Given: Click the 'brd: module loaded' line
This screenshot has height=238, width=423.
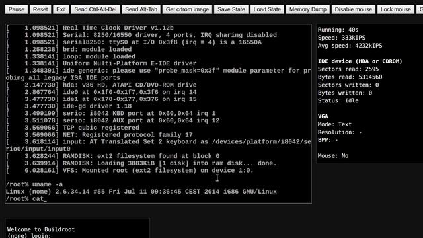Looking at the screenshot, I should tap(69, 50).
